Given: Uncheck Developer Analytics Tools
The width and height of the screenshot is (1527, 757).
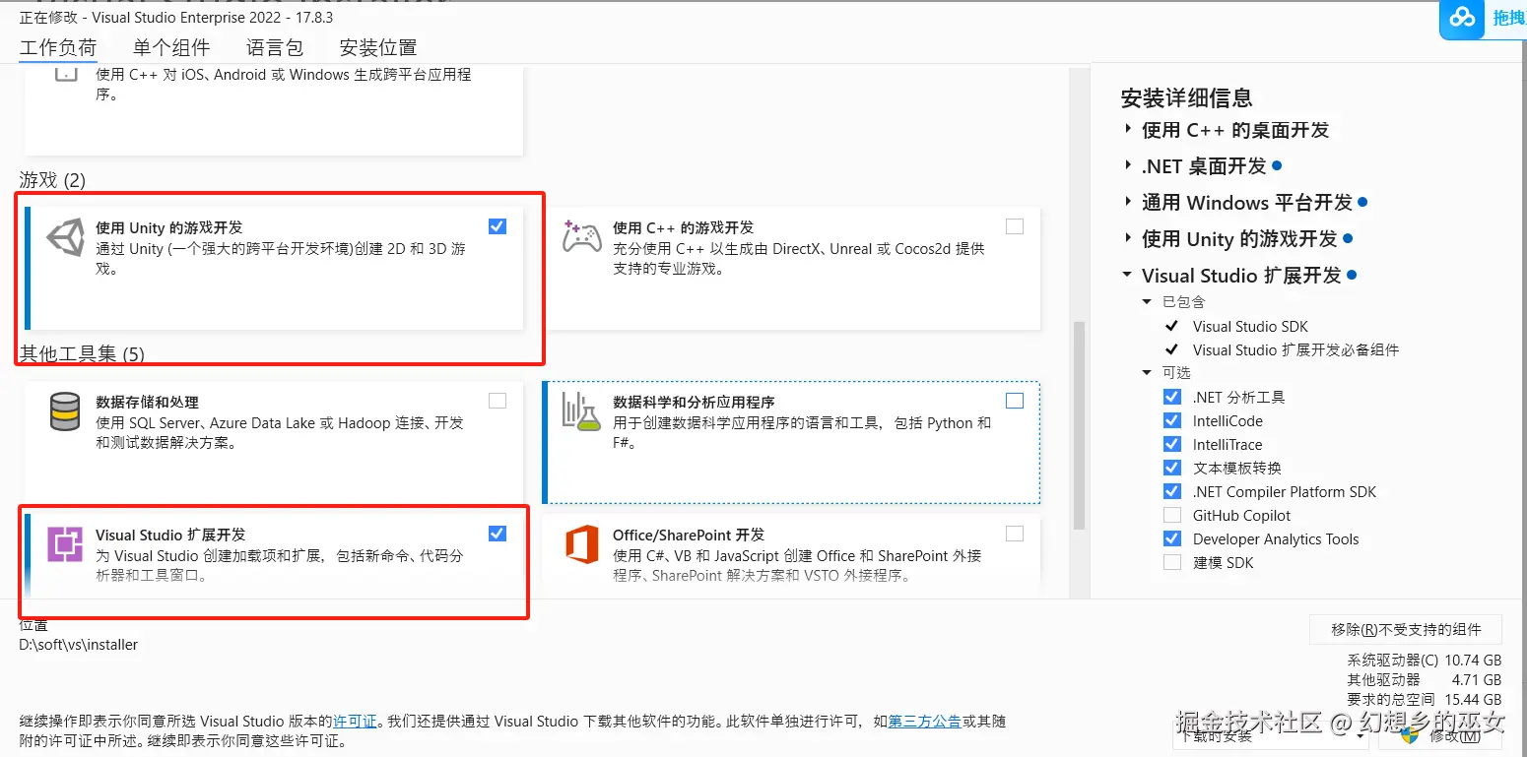Looking at the screenshot, I should (x=1172, y=538).
